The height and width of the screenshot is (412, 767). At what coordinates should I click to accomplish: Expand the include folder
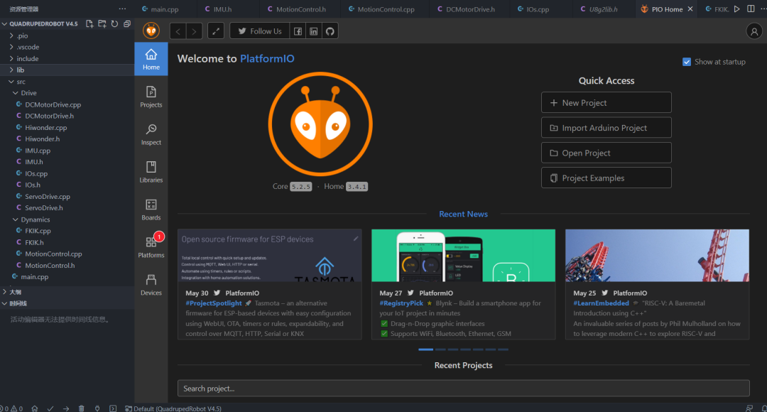click(67, 59)
